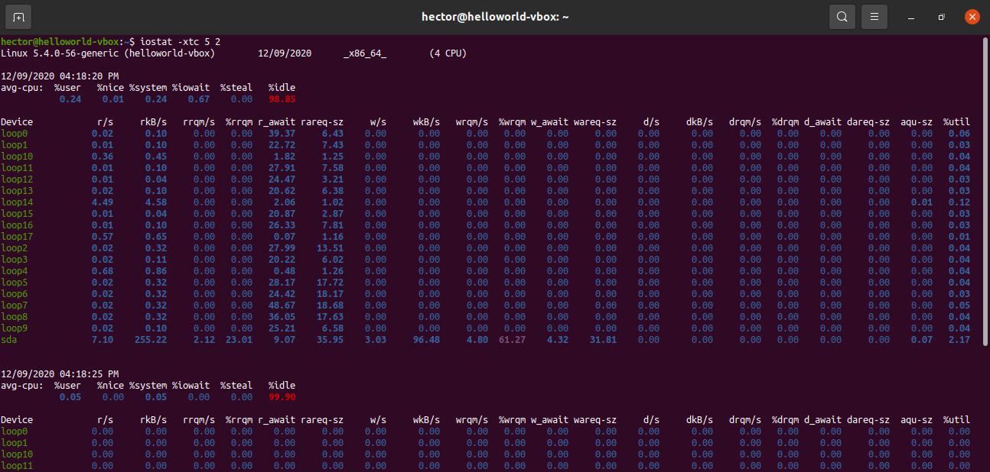The height and width of the screenshot is (472, 990).
Task: Click the (4 CPU) text in header
Action: (x=448, y=53)
